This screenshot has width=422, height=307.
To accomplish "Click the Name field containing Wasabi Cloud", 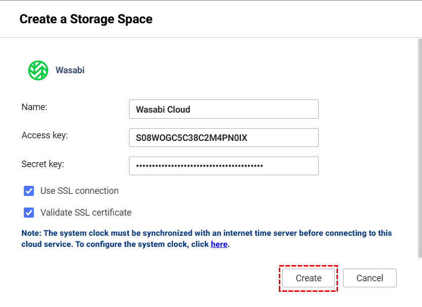I will click(224, 109).
